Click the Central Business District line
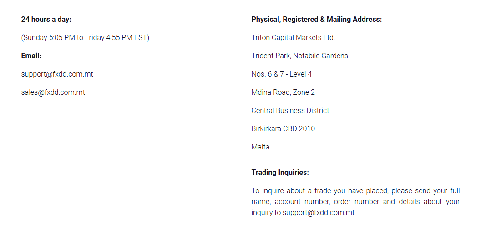The width and height of the screenshot is (481, 246). (290, 111)
